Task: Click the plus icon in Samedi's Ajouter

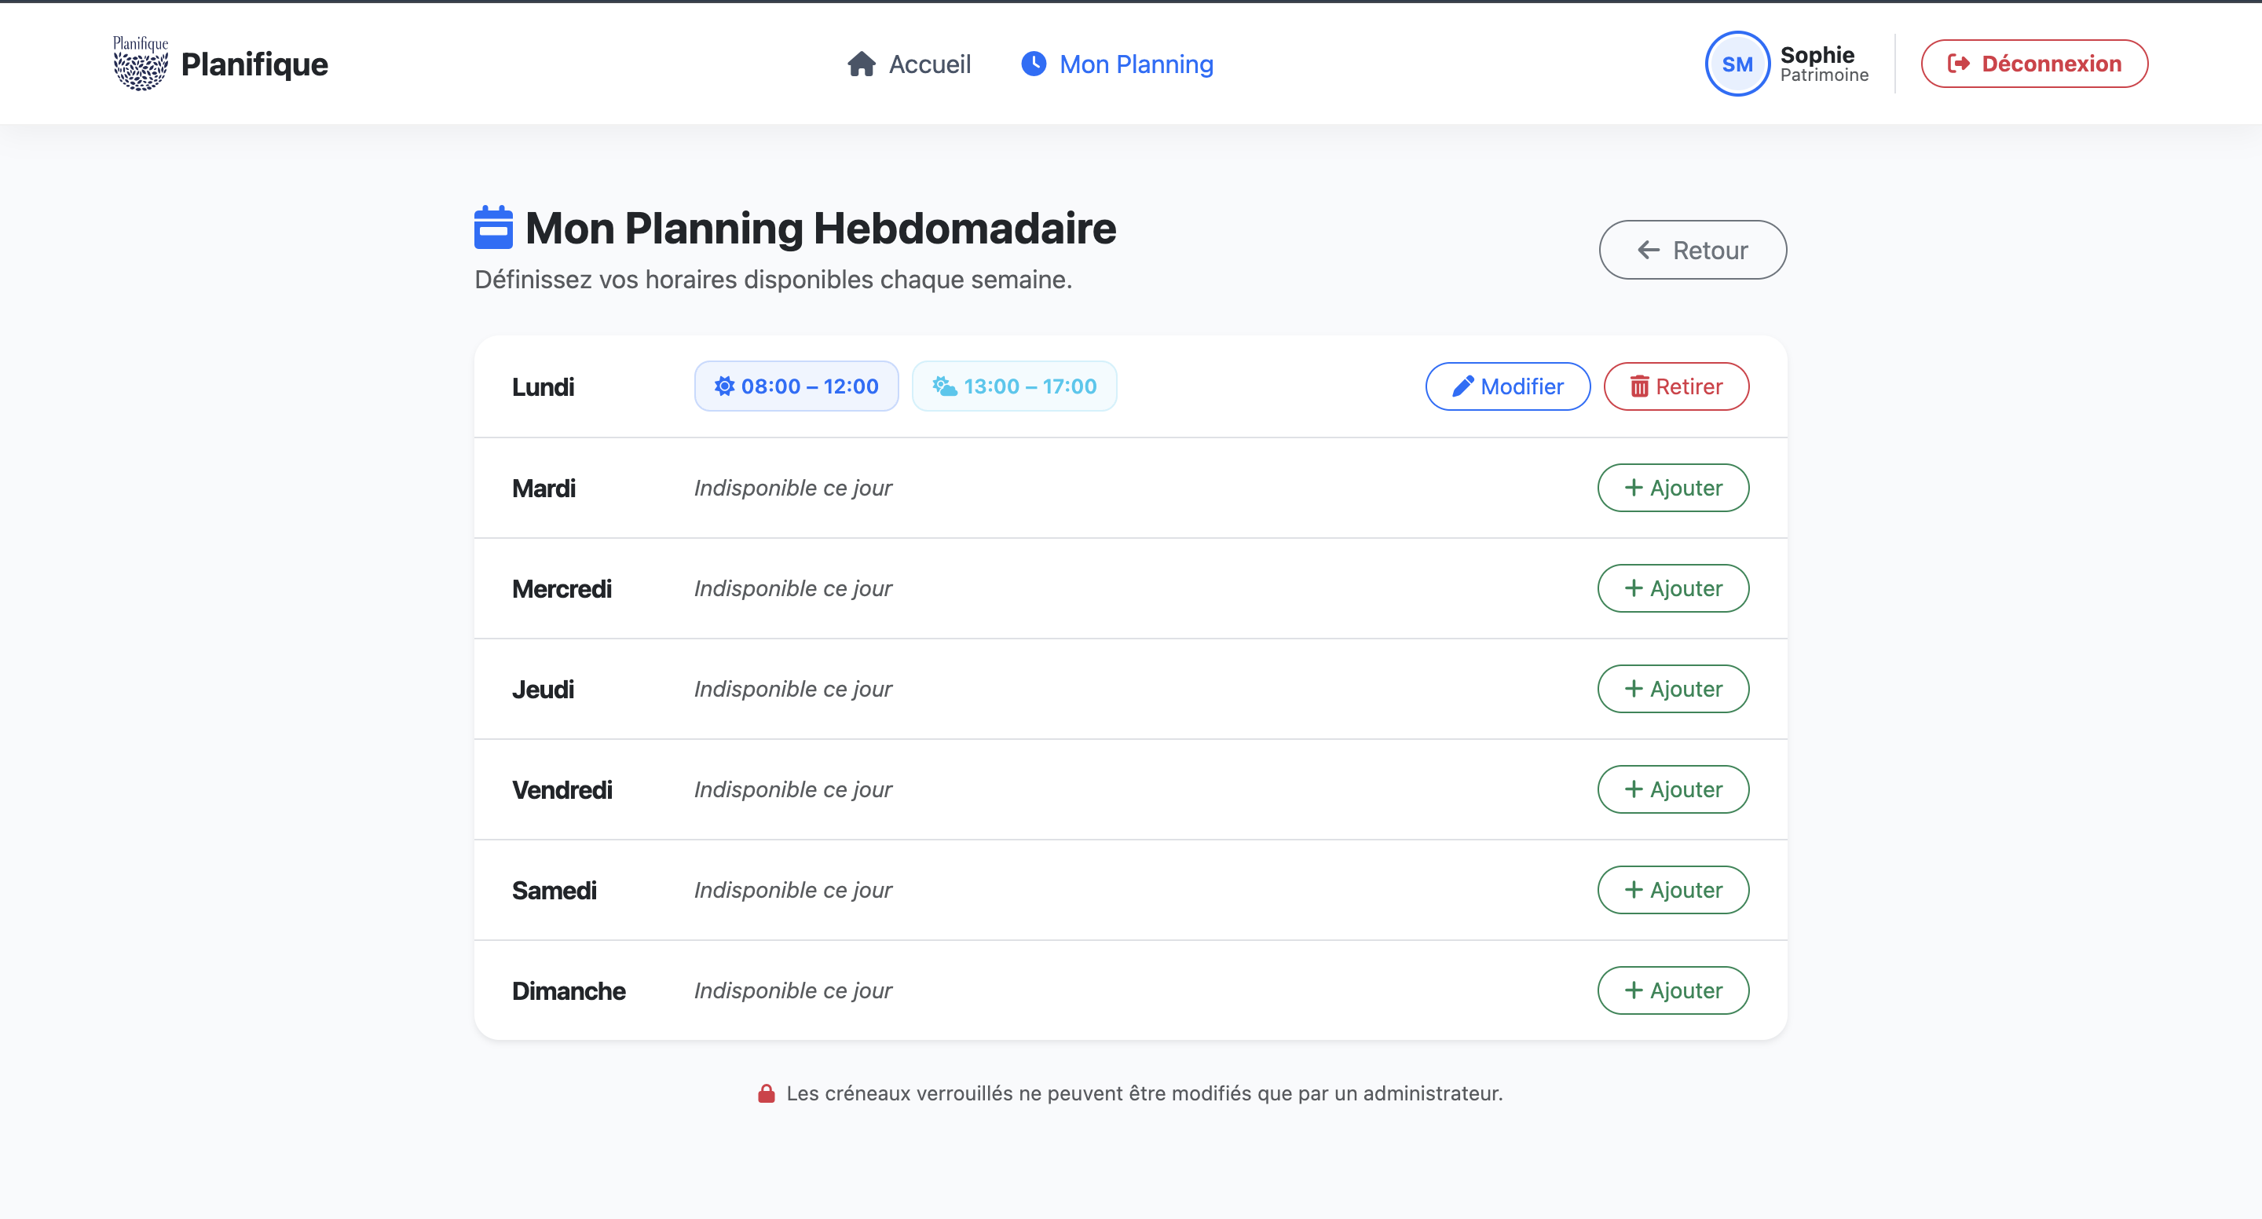Action: point(1634,890)
